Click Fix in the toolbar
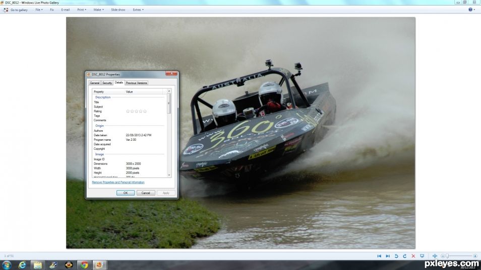Screen dimensions: 481x270 tap(52, 10)
